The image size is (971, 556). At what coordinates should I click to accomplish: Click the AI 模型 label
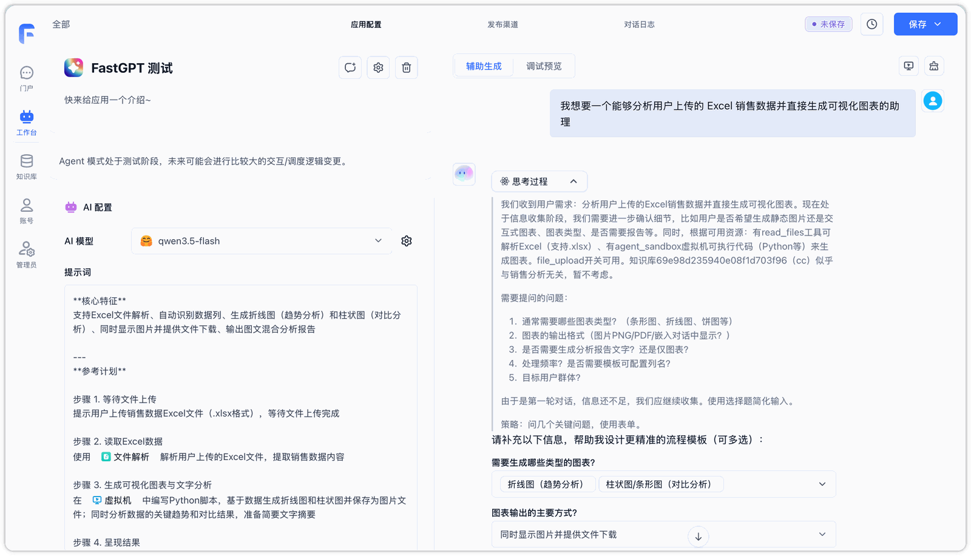click(79, 241)
